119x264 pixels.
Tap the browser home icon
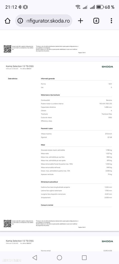click(8, 21)
